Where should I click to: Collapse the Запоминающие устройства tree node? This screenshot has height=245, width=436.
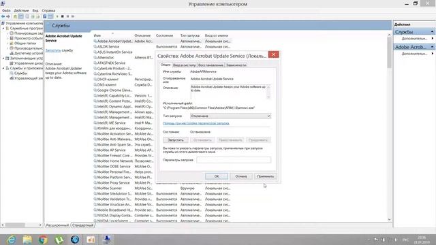click(x=3, y=59)
